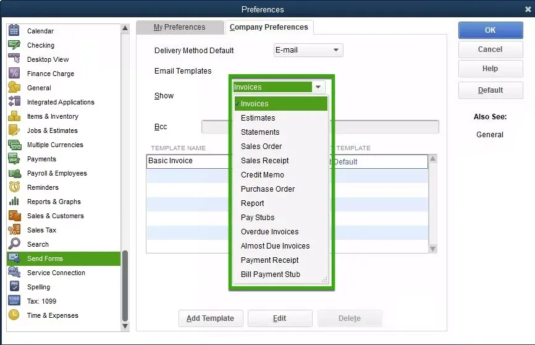Open the General link under Also See
Image resolution: width=535 pixels, height=345 pixels.
pyautogui.click(x=490, y=135)
